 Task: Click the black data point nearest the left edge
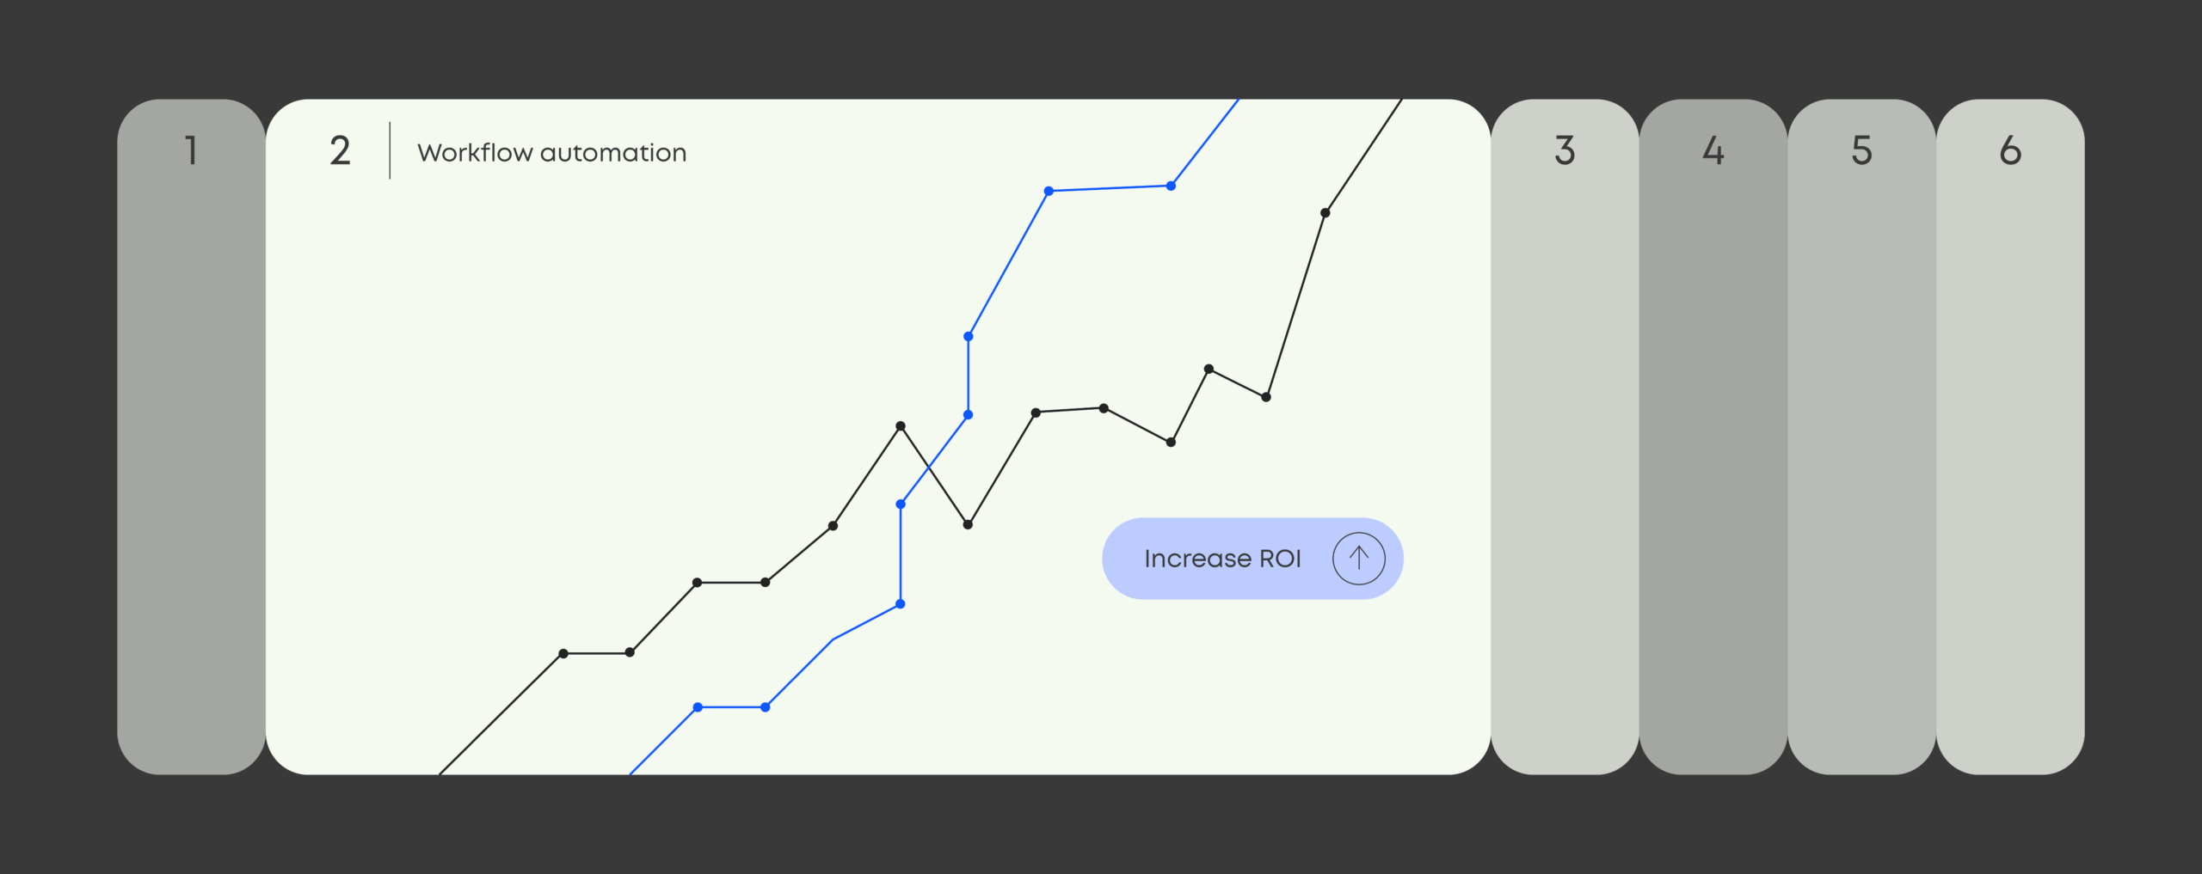point(563,654)
